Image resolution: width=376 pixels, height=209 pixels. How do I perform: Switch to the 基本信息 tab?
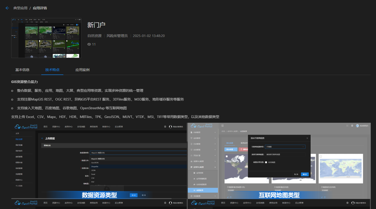tap(22, 70)
